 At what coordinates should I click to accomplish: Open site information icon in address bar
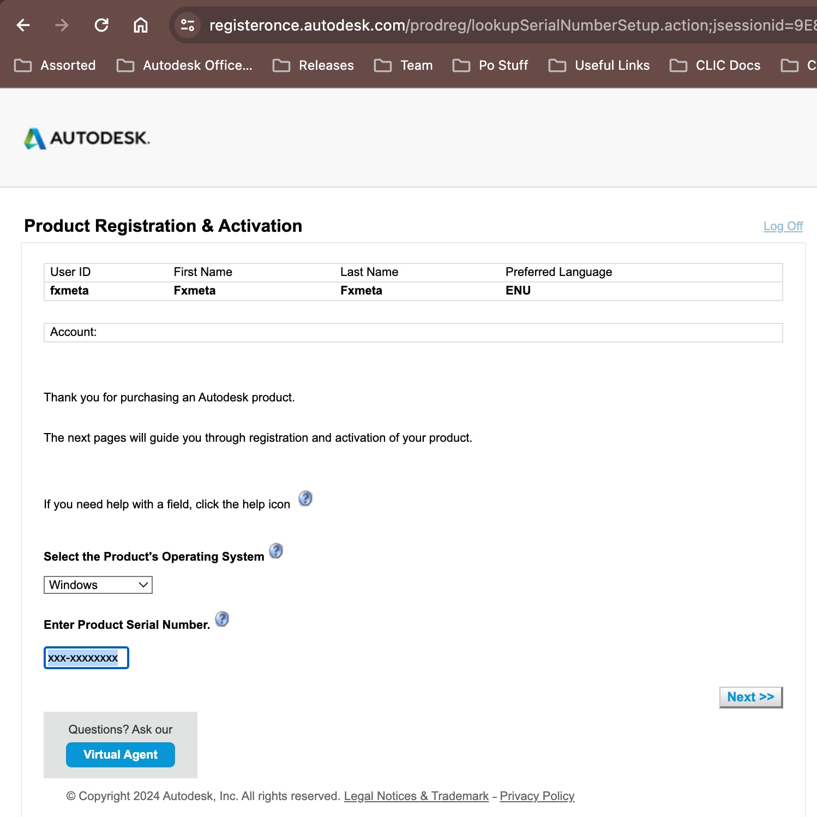click(188, 25)
